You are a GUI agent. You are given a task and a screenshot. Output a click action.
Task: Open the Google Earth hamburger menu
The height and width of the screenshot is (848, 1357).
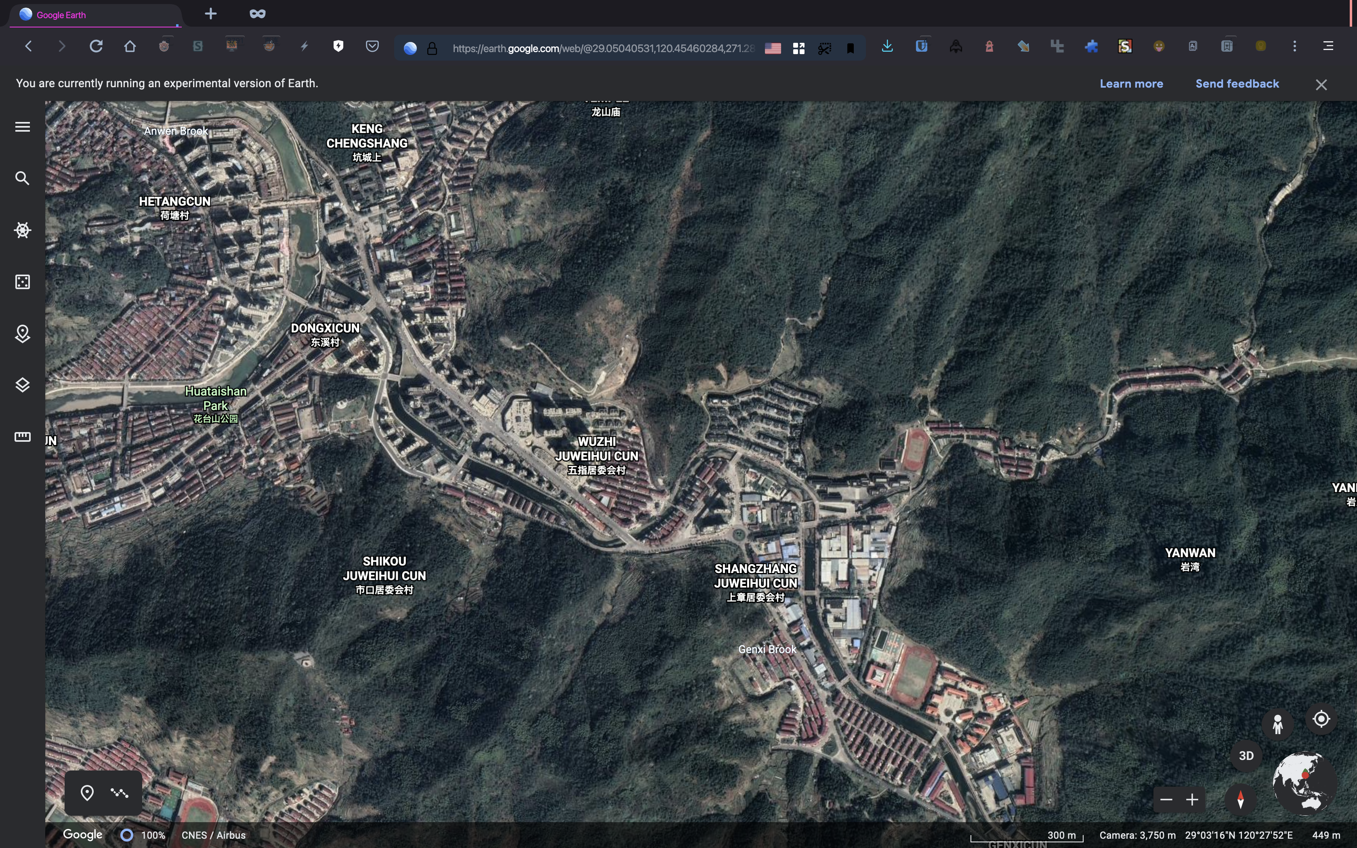point(23,127)
